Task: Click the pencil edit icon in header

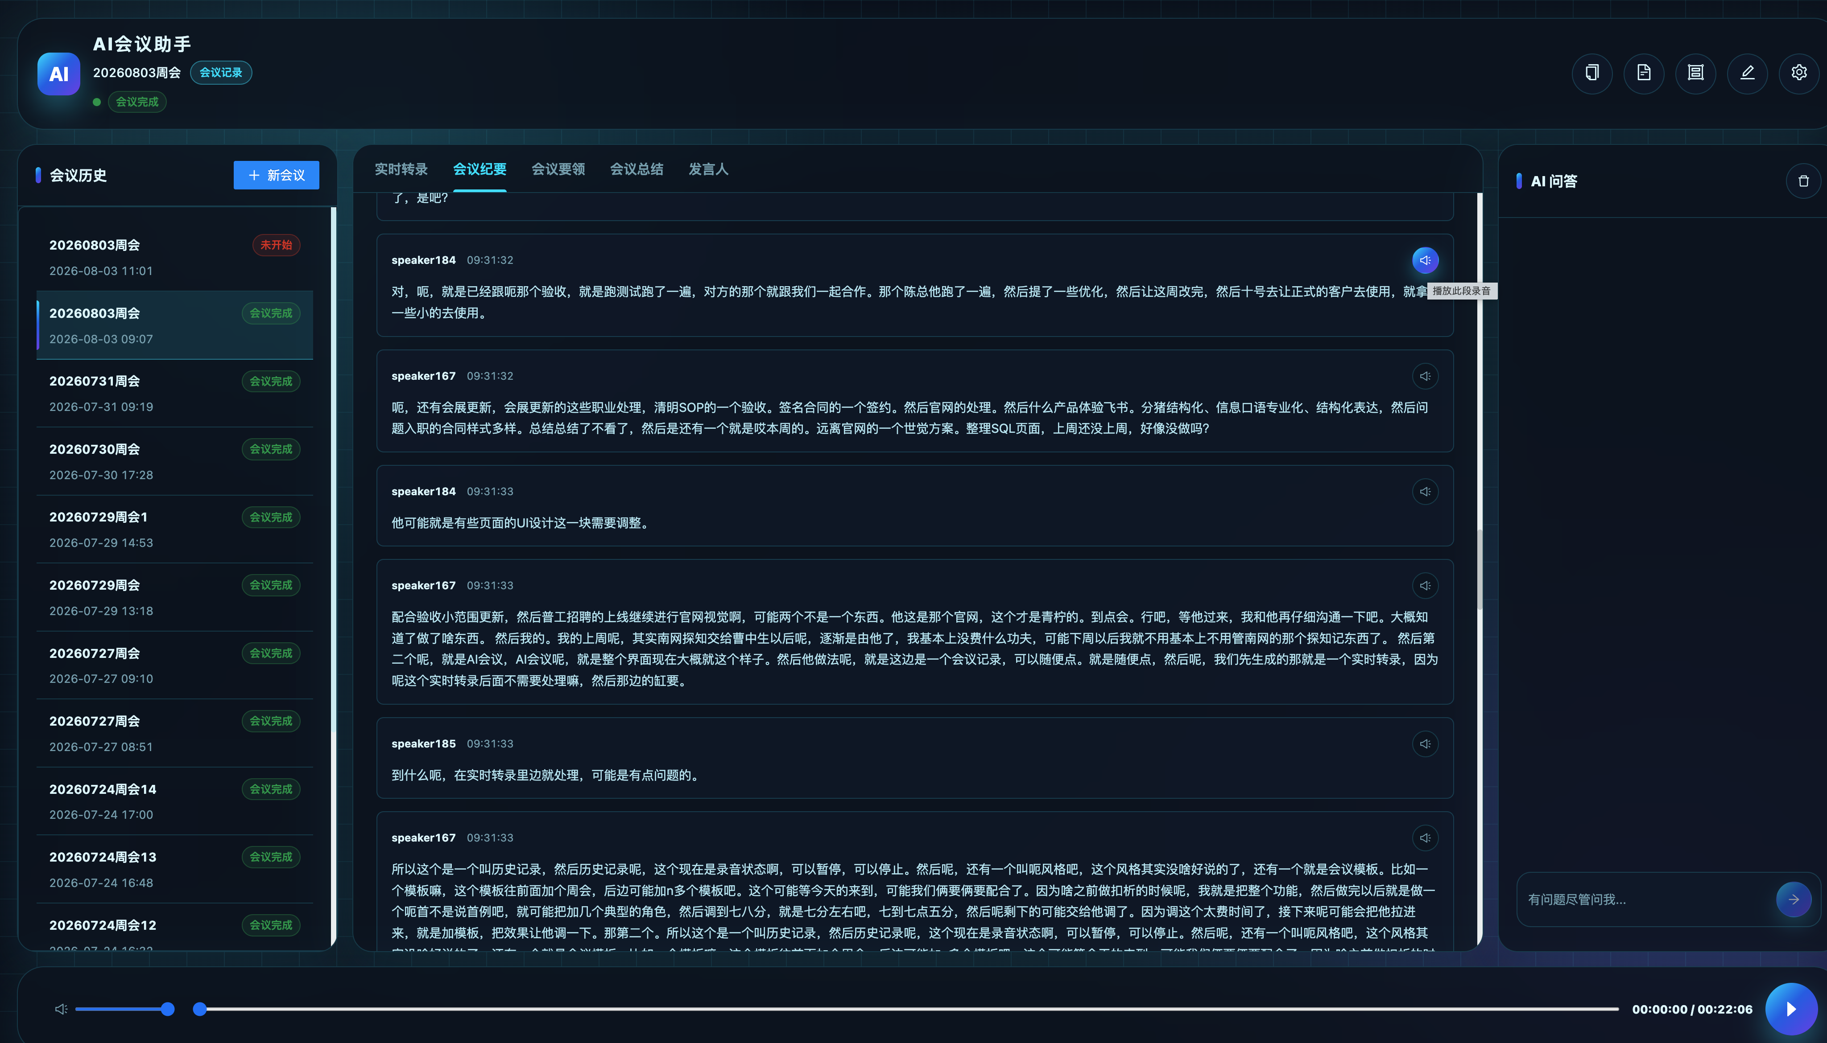Action: pyautogui.click(x=1747, y=72)
